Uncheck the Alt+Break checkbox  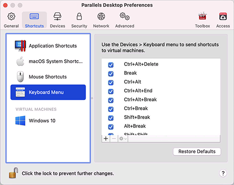111,127
